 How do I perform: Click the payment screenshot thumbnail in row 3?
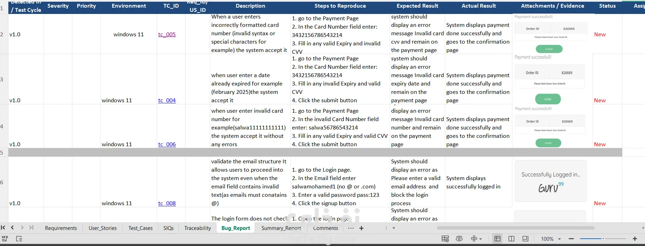(x=551, y=79)
